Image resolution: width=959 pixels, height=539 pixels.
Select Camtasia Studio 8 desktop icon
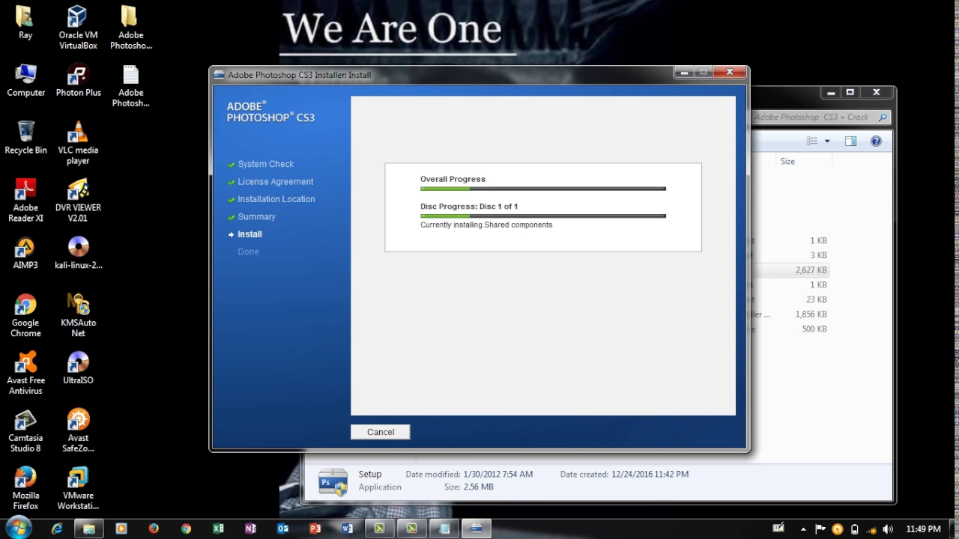tap(25, 431)
